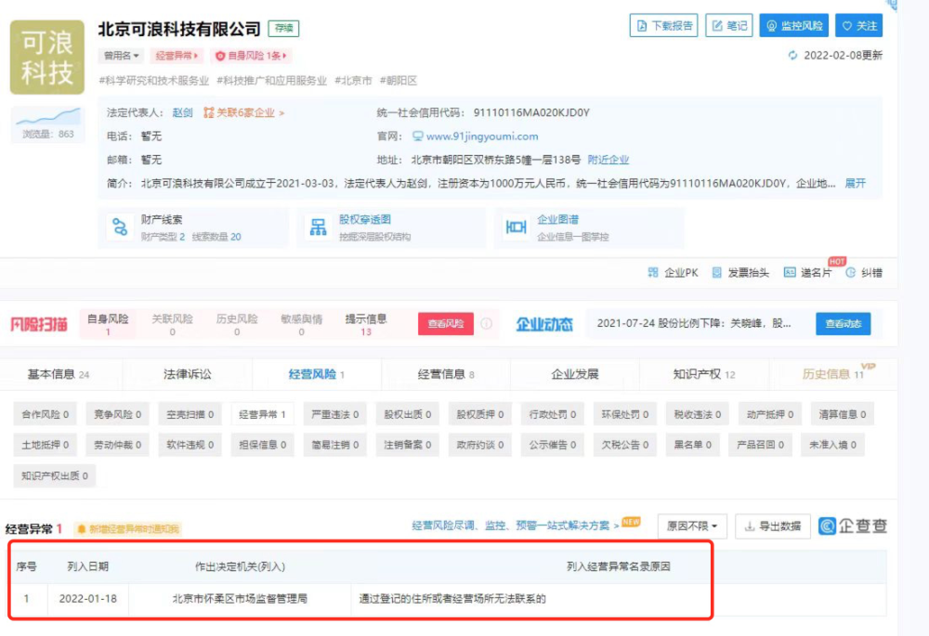Screen dimensions: 929x636
Task: Open the 原因不限 filter dropdown
Action: point(692,526)
